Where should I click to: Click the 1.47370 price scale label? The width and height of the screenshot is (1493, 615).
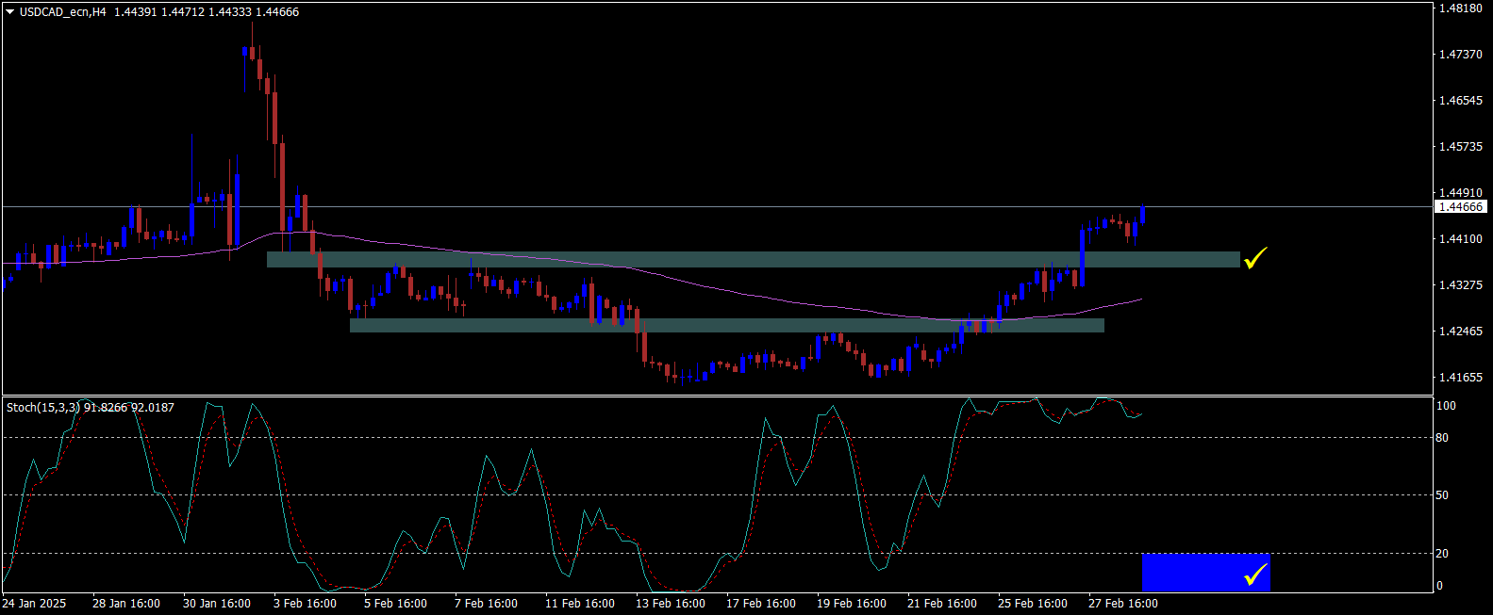pyautogui.click(x=1460, y=55)
